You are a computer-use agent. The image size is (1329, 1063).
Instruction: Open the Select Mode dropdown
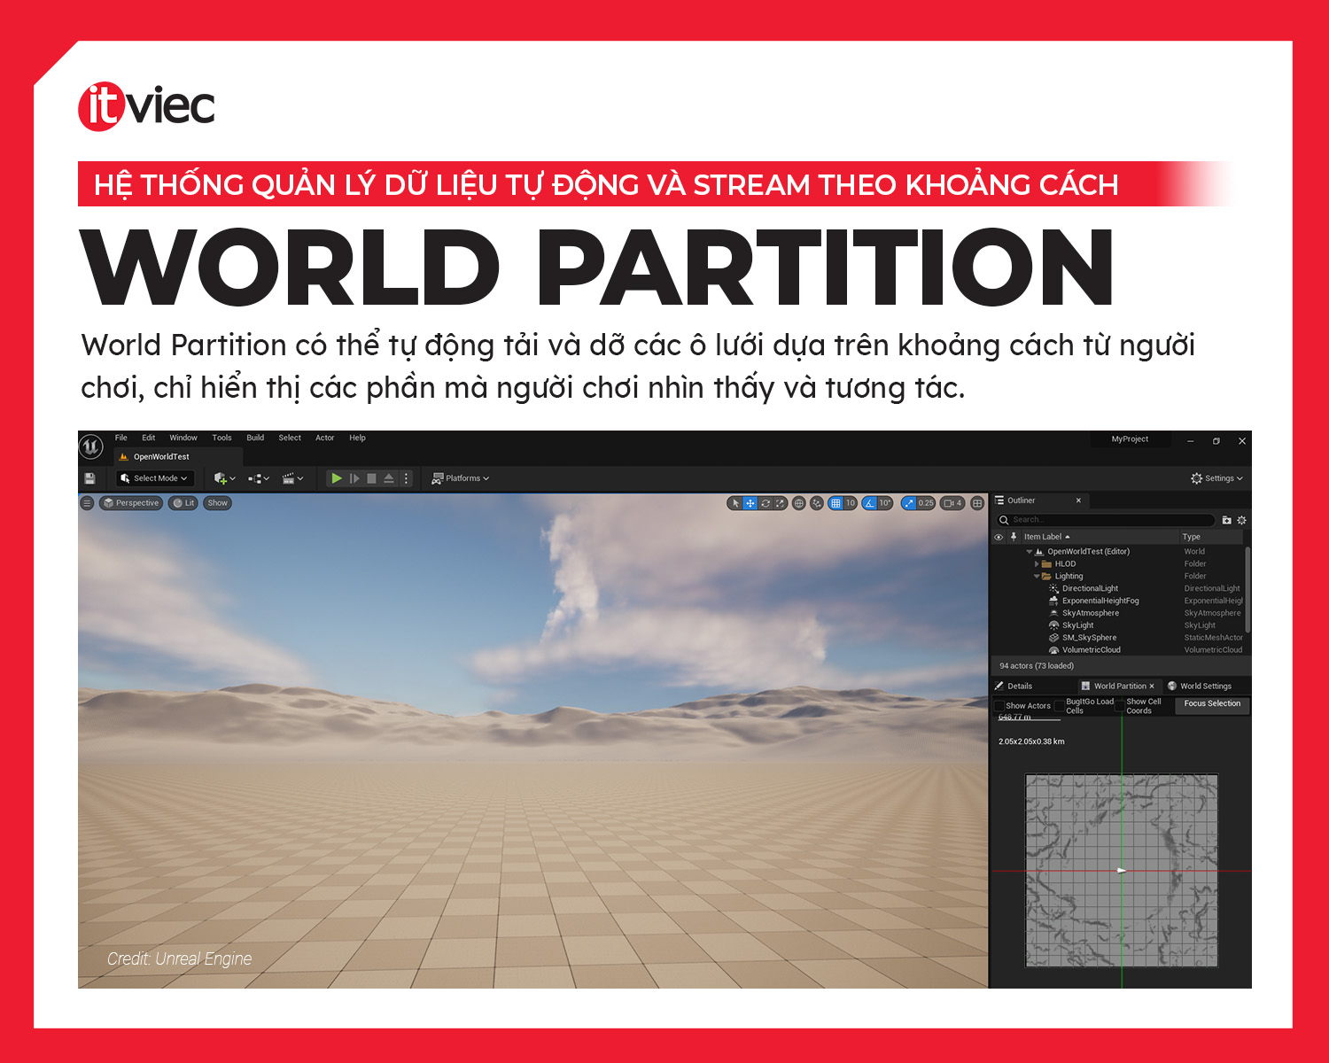pos(155,478)
